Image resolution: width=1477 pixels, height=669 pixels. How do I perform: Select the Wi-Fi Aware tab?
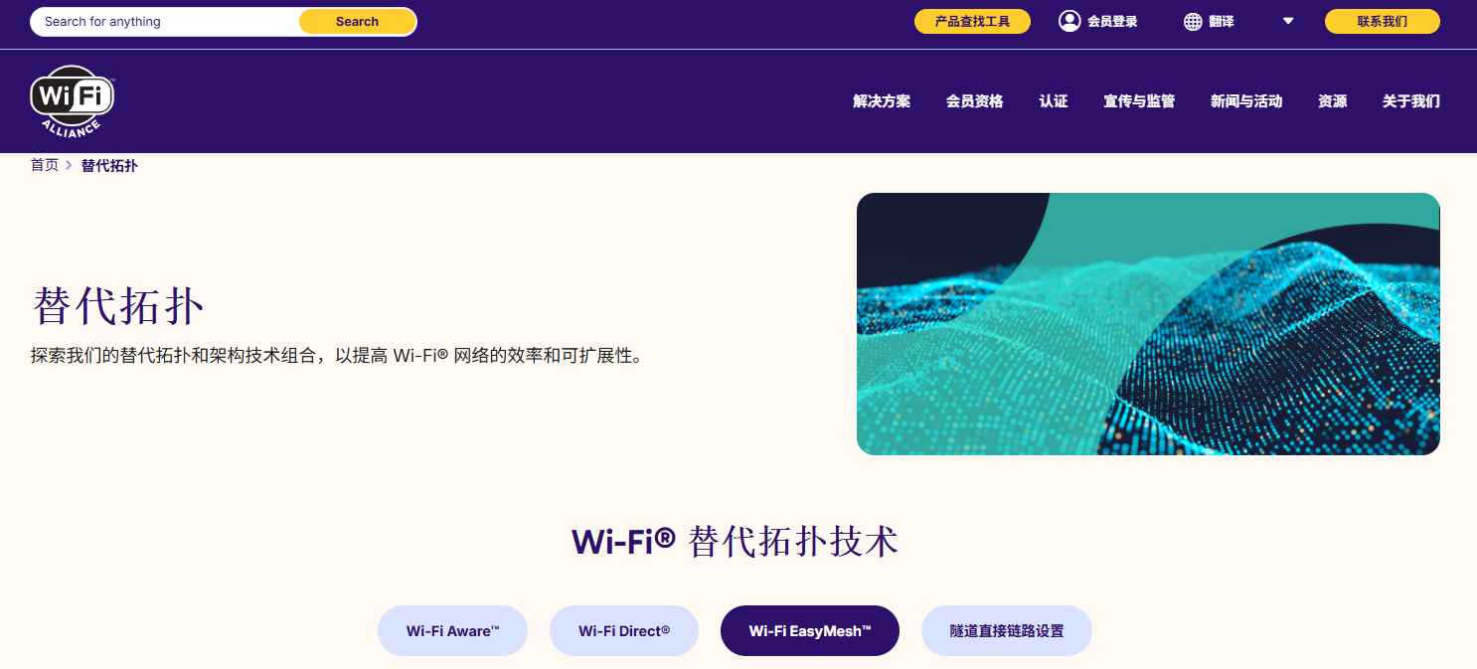click(452, 631)
